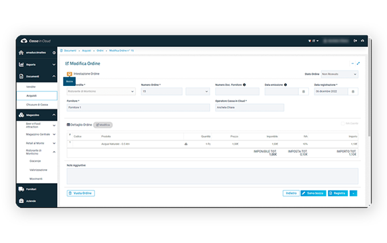Expand the Reports sidebar section
The image size is (387, 243).
point(54,64)
